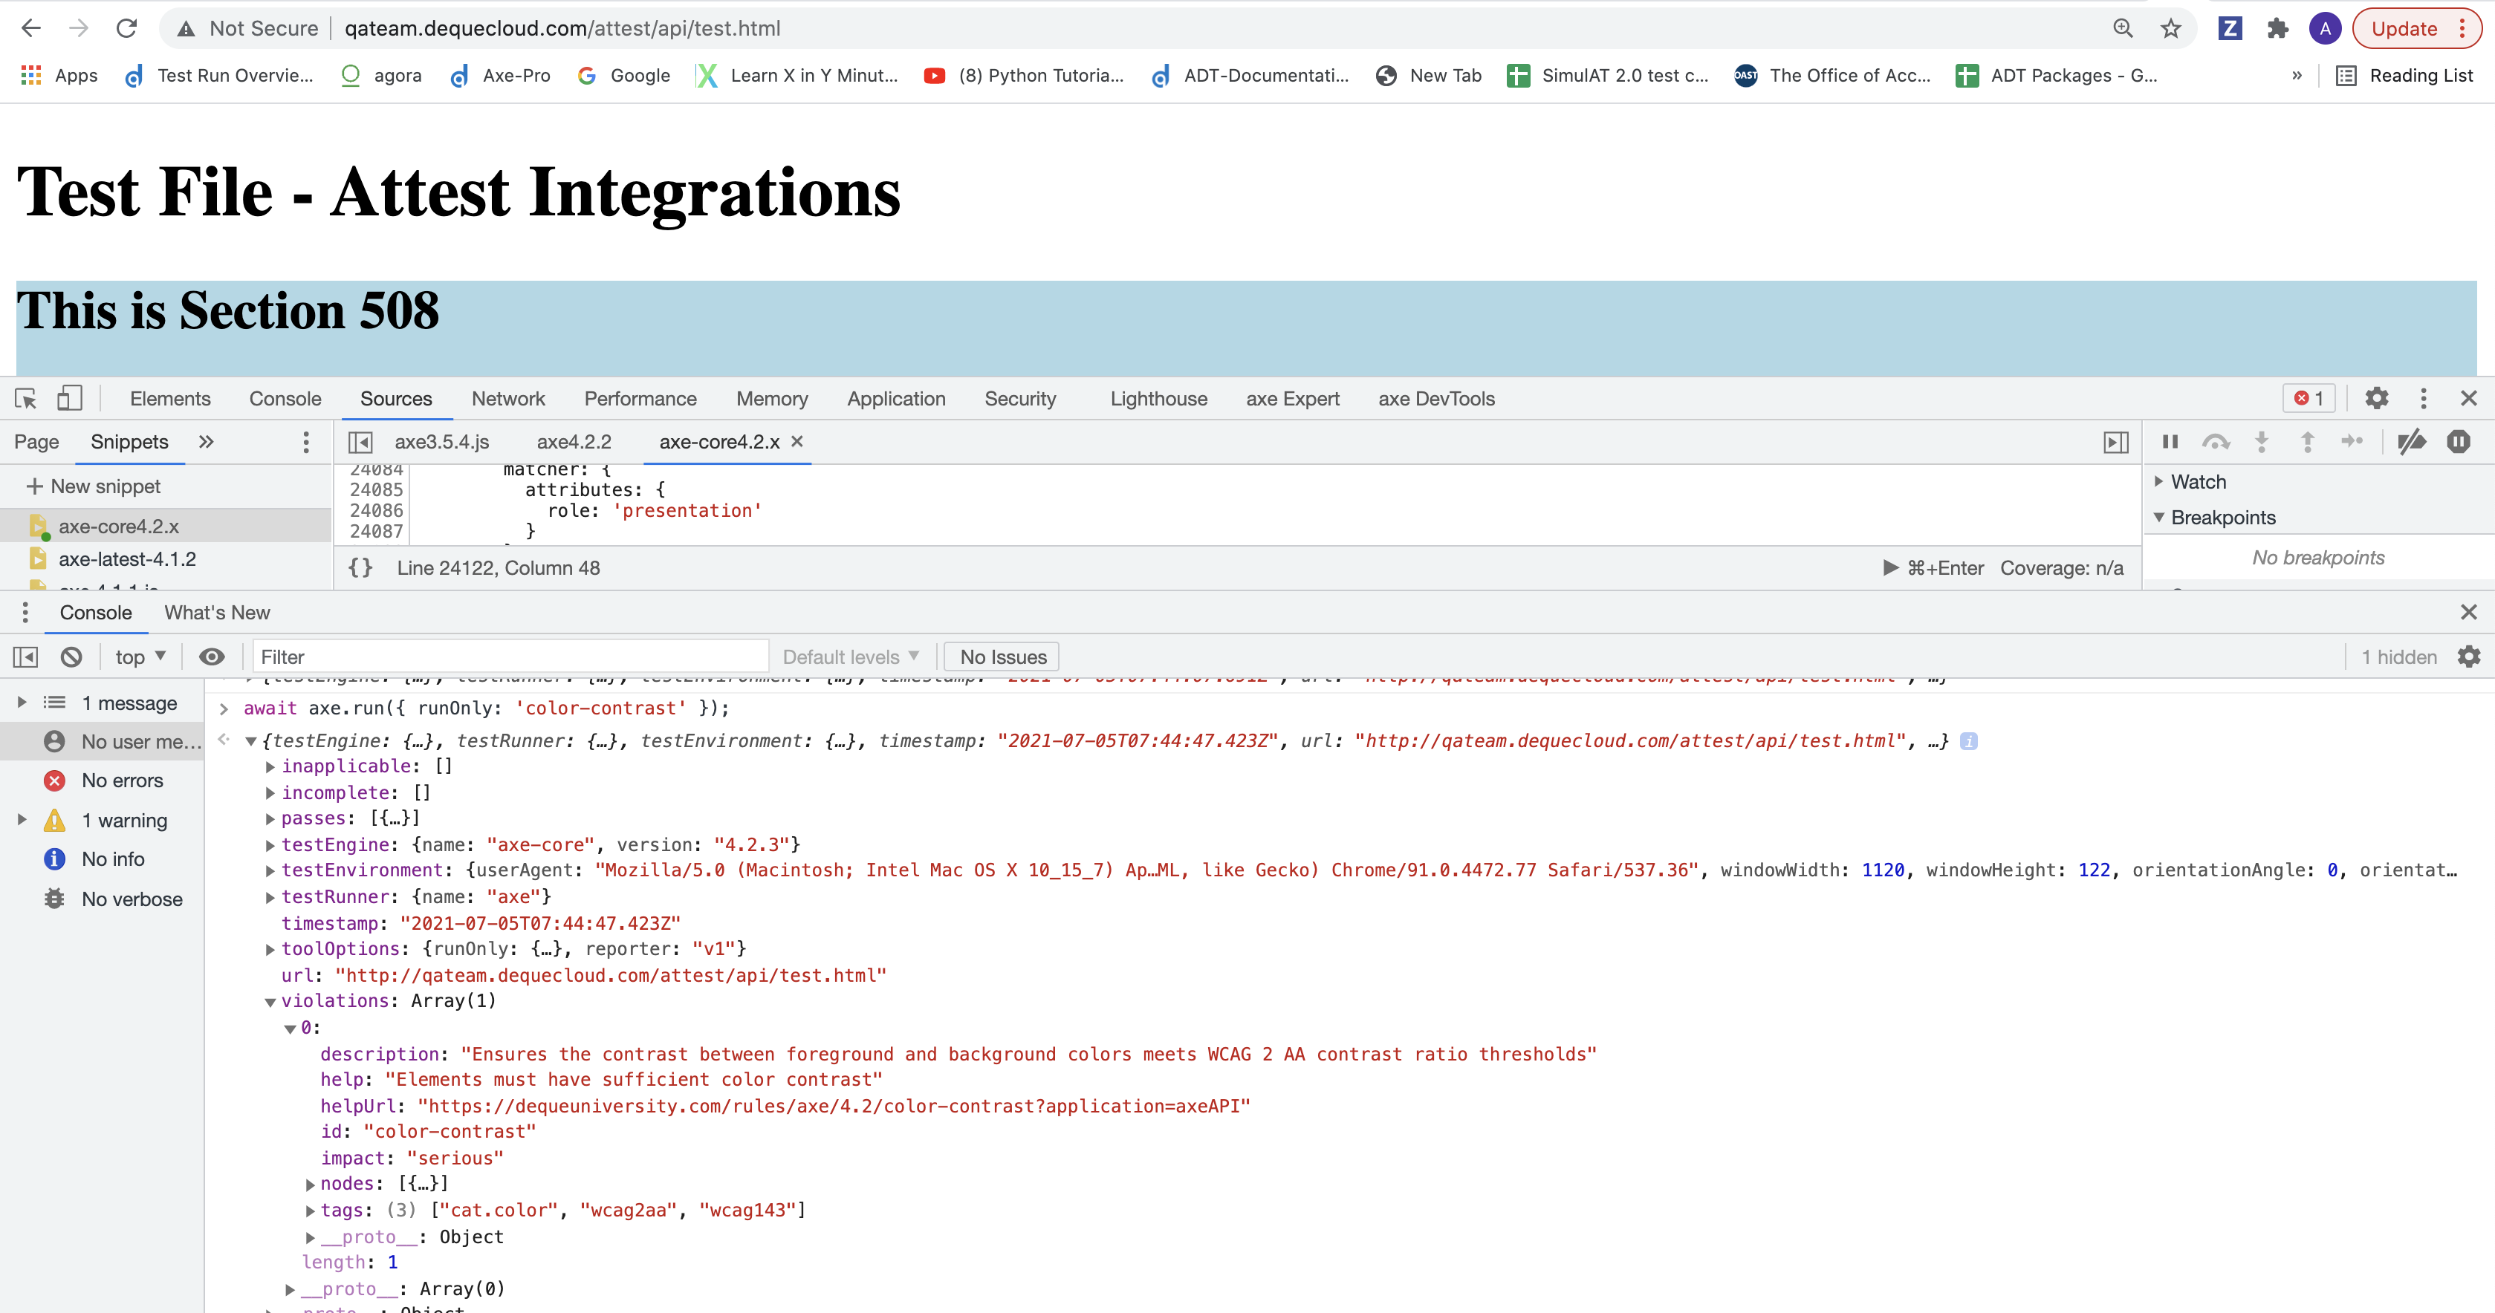Clear the console with the clear icon
Screen dimensions: 2495x1313
click(71, 656)
